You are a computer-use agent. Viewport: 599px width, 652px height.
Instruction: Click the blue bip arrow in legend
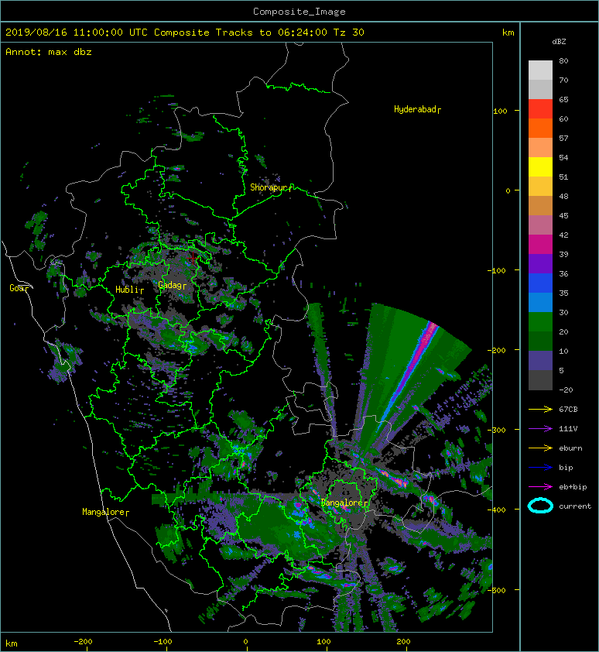click(x=540, y=468)
